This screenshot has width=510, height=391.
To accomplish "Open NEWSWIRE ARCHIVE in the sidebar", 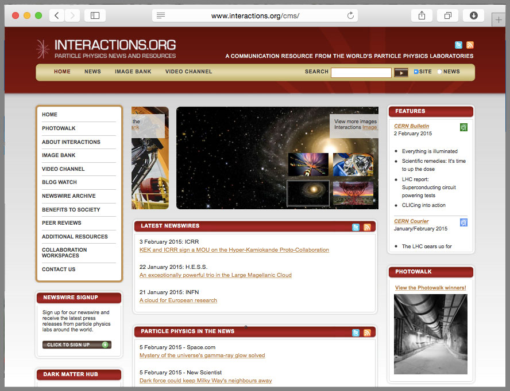I will click(68, 196).
